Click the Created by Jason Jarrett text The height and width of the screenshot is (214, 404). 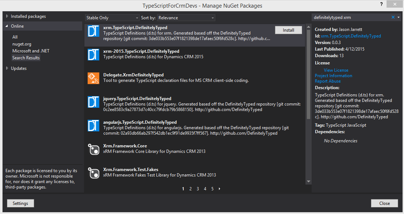point(339,29)
